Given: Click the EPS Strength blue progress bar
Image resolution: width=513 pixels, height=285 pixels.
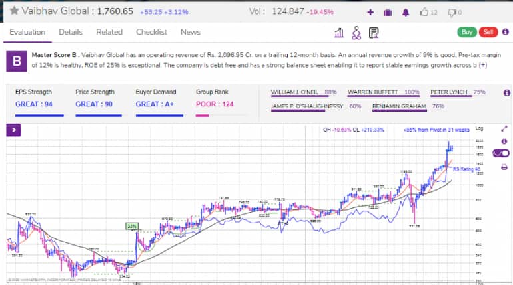Looking at the screenshot, I should (39, 116).
